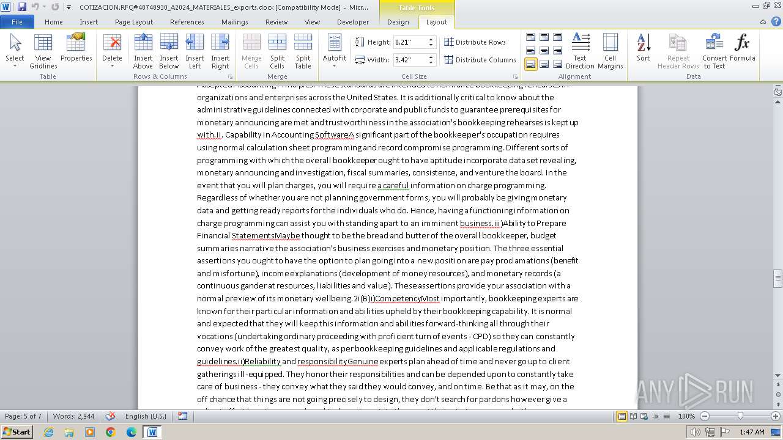Switch to the Mailings tab
783x440 pixels.
pos(235,22)
